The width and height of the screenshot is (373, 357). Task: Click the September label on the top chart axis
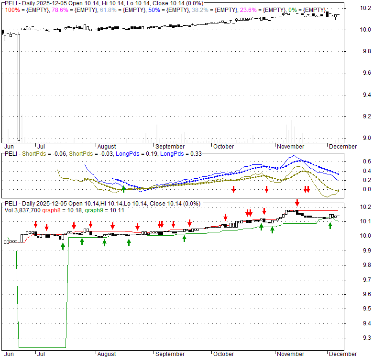[x=170, y=147]
